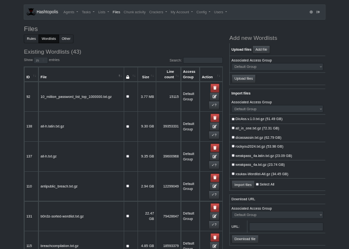Check xsukax-Wordlist-All.gz for import

click(x=233, y=174)
